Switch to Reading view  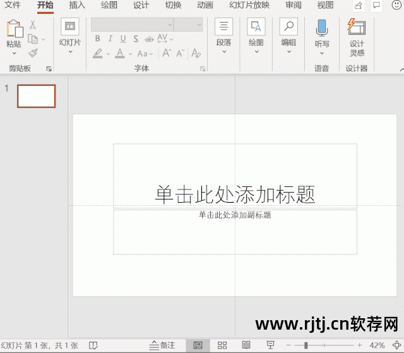click(x=246, y=345)
